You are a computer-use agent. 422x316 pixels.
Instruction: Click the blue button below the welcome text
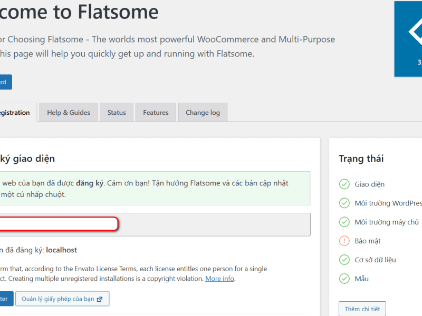click(5, 82)
